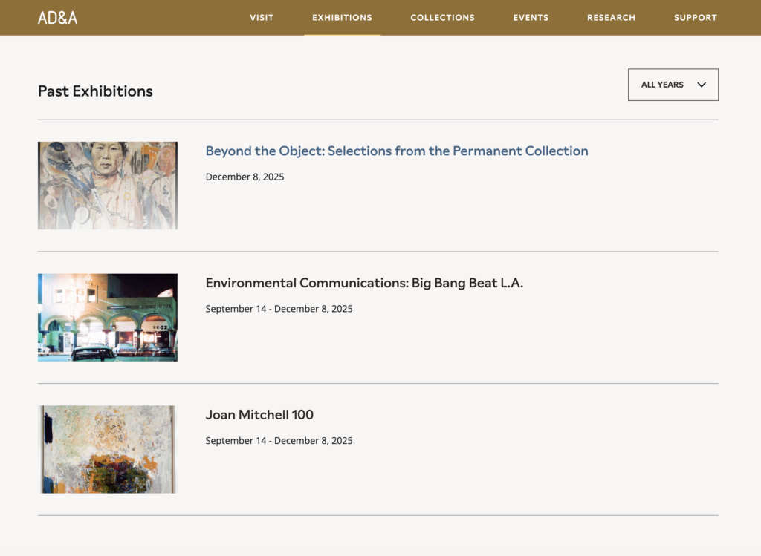Open the Joan Mitchell 100 exhibition title
Screen dimensions: 761x556
click(259, 415)
